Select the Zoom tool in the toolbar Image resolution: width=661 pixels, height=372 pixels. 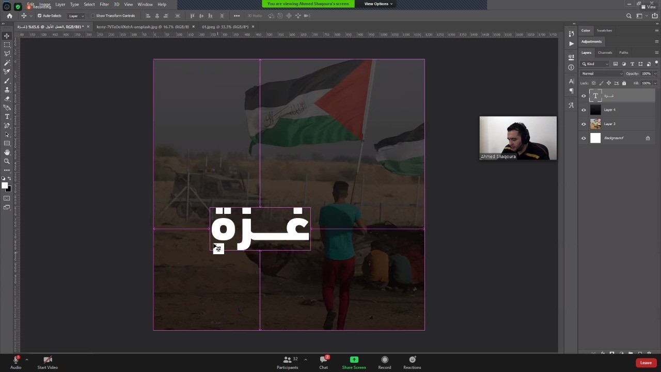7,161
